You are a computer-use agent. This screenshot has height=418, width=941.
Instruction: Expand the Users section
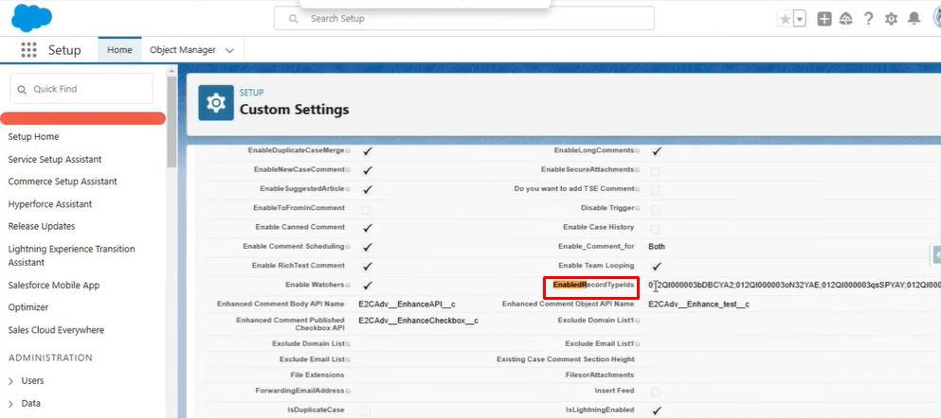click(10, 381)
